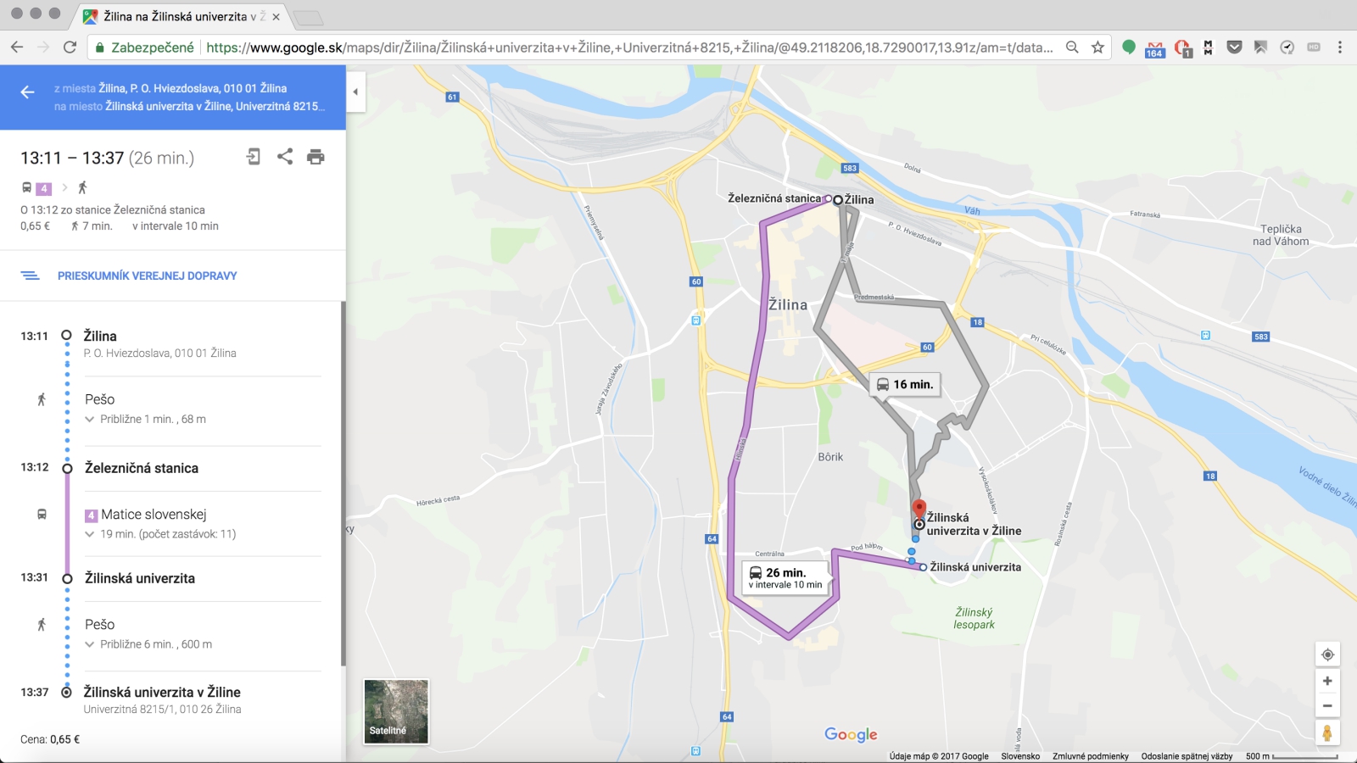Send directions to phone icon
Viewport: 1357px width, 763px height.
point(254,157)
